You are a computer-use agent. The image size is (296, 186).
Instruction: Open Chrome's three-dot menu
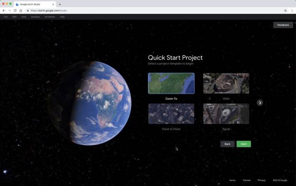pyautogui.click(x=292, y=10)
